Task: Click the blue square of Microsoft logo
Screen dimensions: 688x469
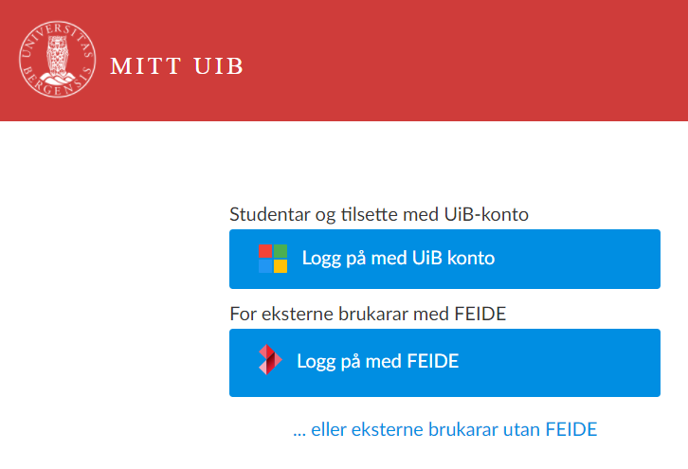Action: click(265, 265)
